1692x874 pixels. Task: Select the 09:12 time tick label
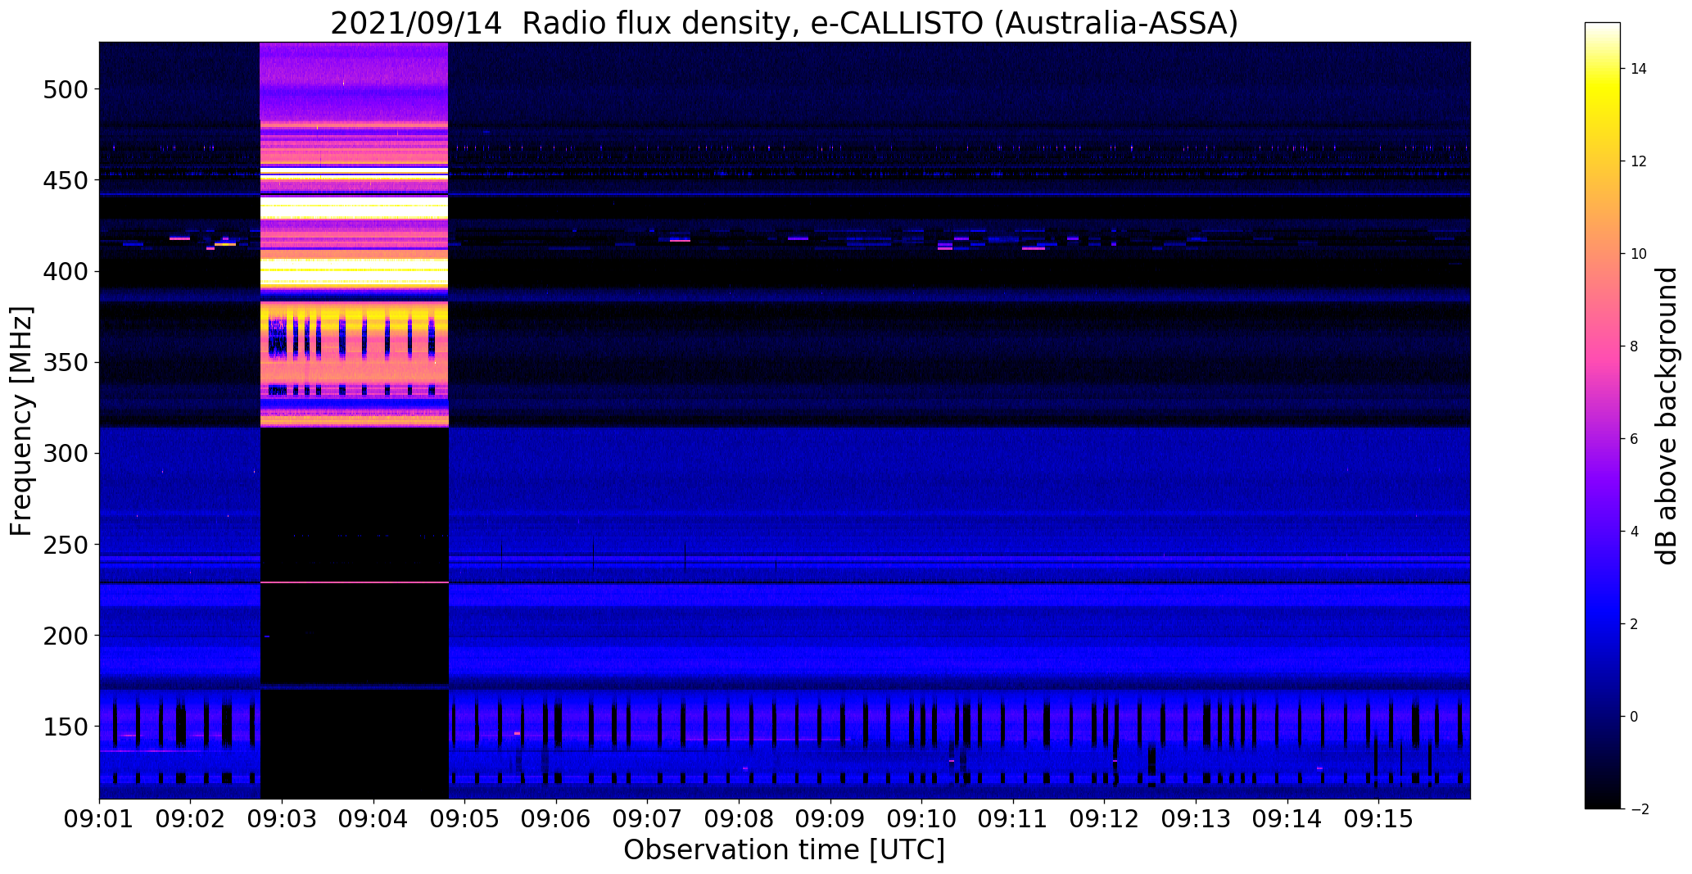click(1105, 820)
